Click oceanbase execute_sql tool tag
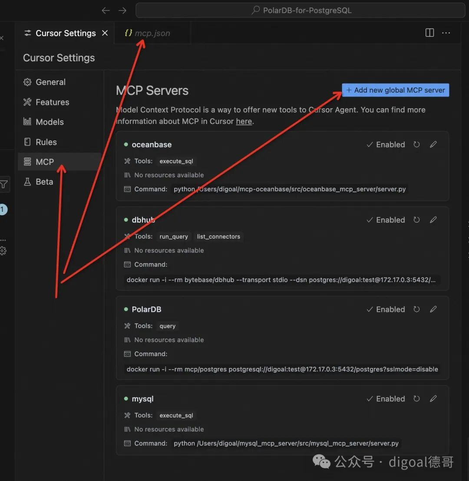The width and height of the screenshot is (469, 481). [176, 161]
